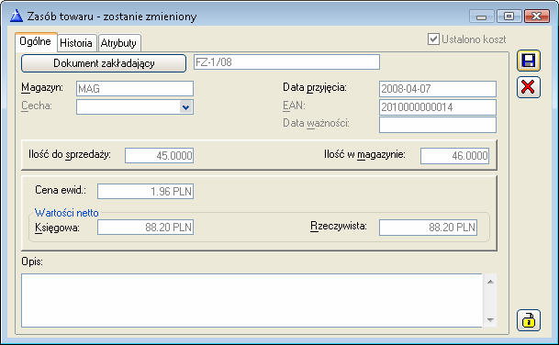559x345 pixels.
Task: Maximize the Zasób towaru window
Action: (509, 16)
